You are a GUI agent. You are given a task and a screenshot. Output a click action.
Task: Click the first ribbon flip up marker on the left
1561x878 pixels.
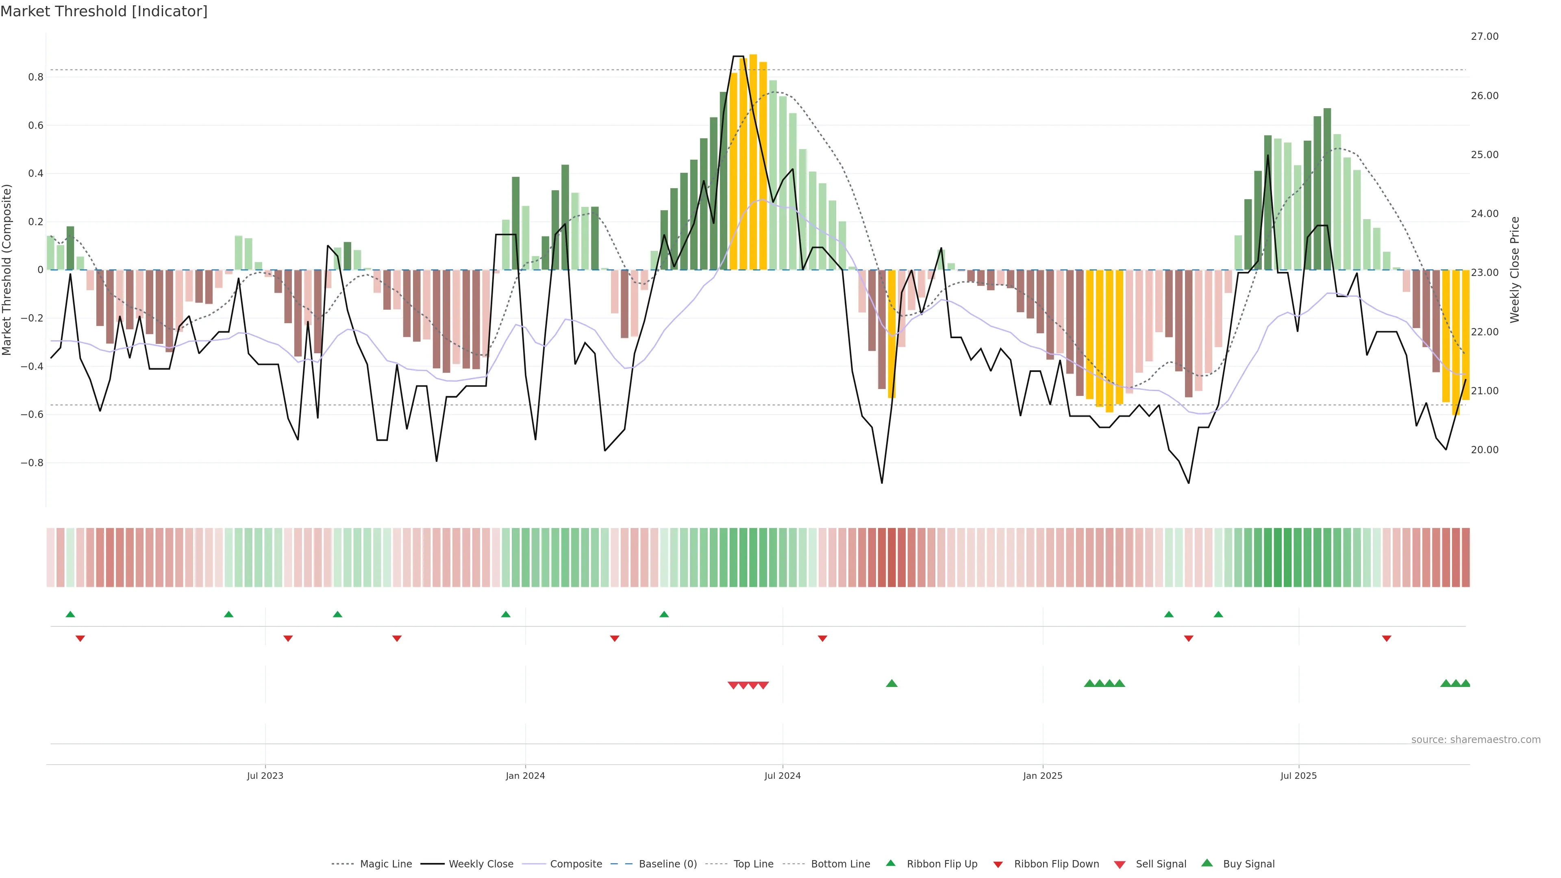(x=70, y=615)
